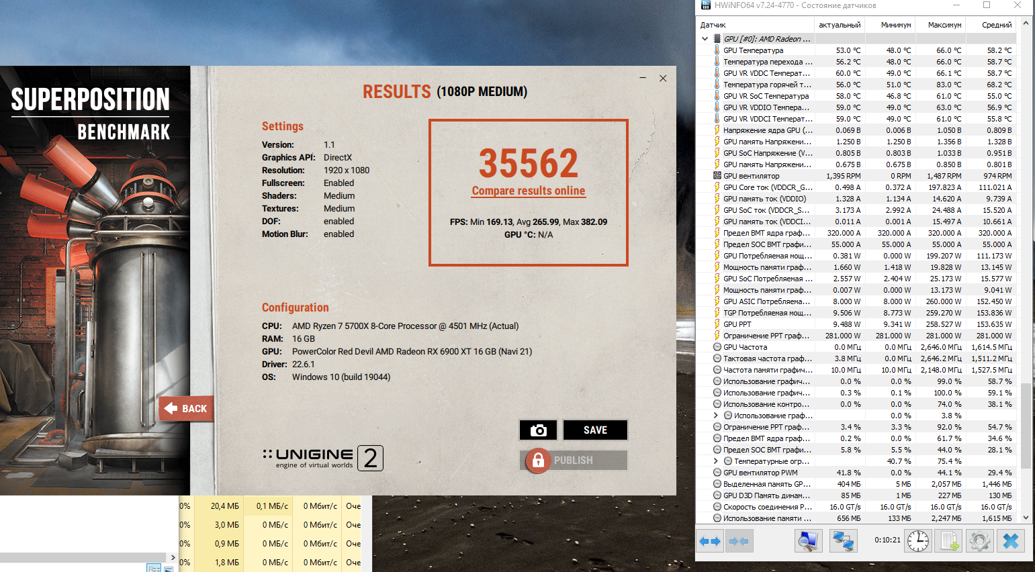Expand the Температурные огр sub-group
Viewport: 1035px width, 572px height.
click(716, 461)
